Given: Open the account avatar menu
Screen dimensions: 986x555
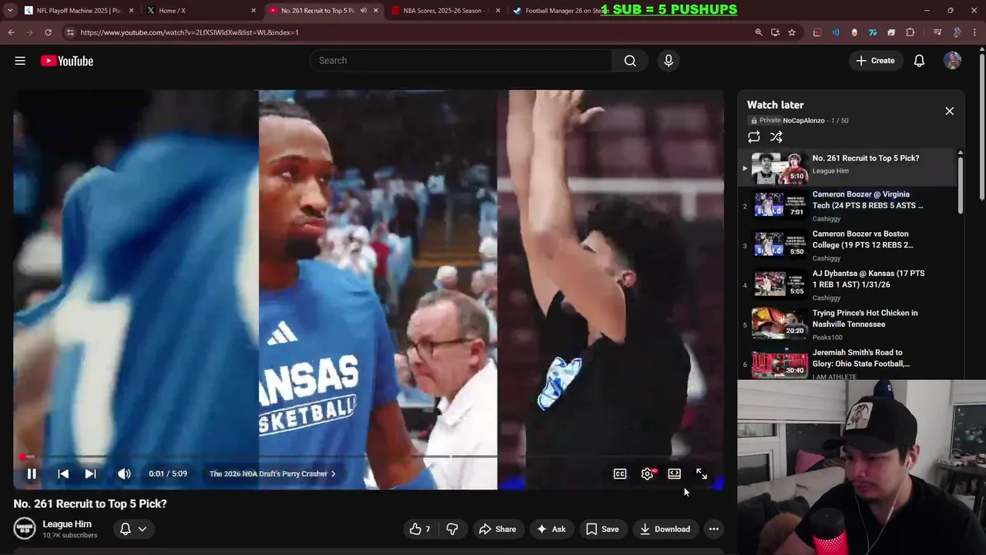Looking at the screenshot, I should (953, 61).
